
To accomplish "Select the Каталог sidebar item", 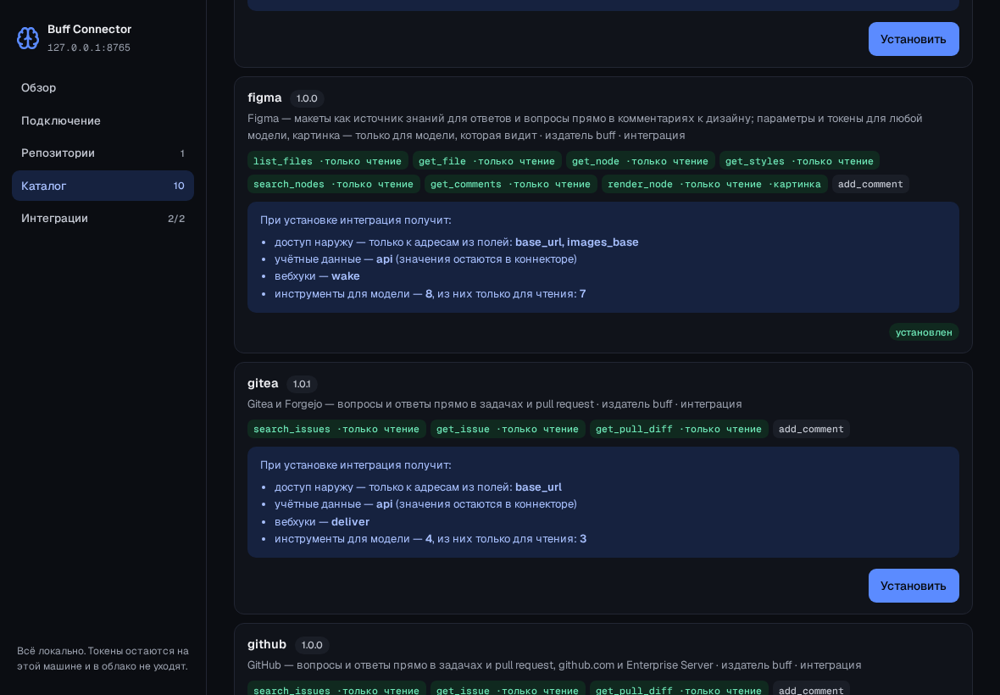I will 103,186.
